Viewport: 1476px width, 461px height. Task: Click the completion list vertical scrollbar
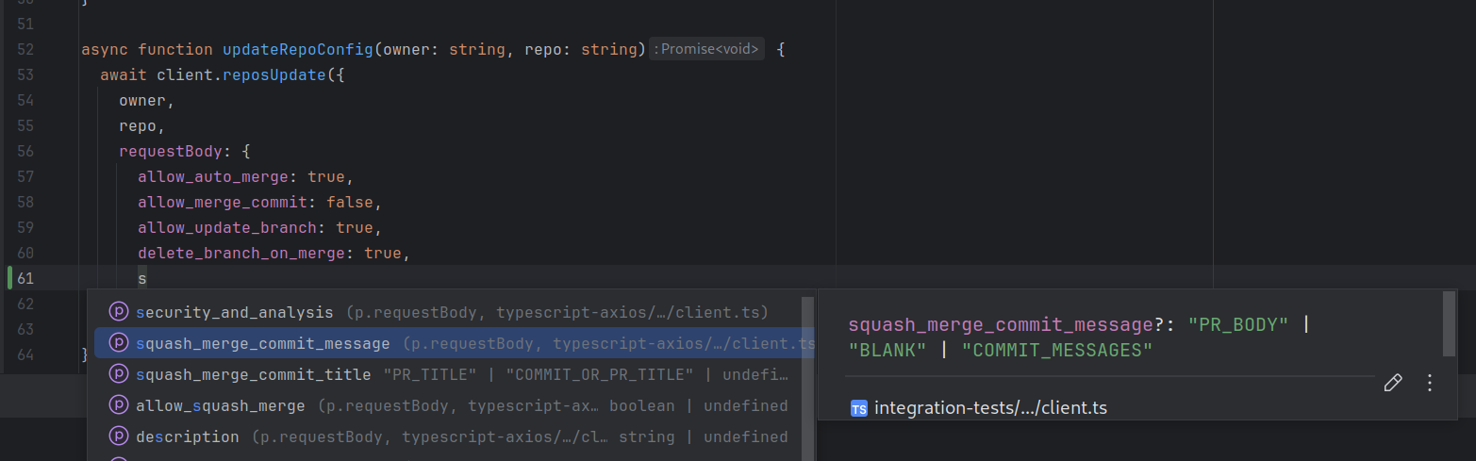point(807,377)
